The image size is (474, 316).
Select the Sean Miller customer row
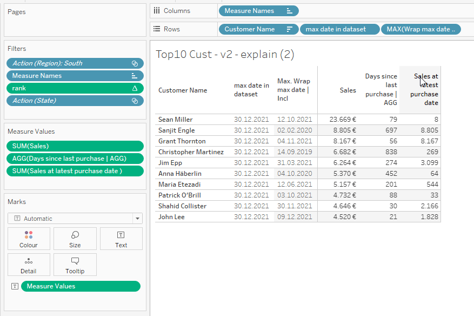176,120
